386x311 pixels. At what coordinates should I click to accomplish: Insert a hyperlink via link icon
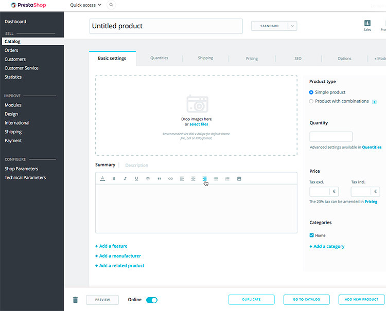[x=170, y=179]
